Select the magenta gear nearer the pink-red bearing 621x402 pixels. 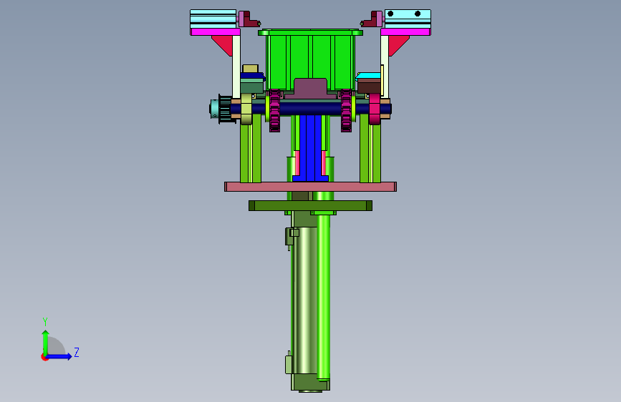[x=346, y=111]
